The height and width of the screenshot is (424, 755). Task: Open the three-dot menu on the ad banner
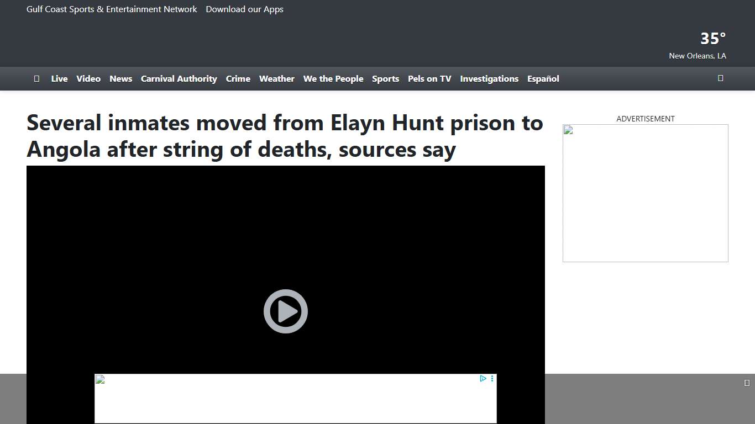coord(492,378)
